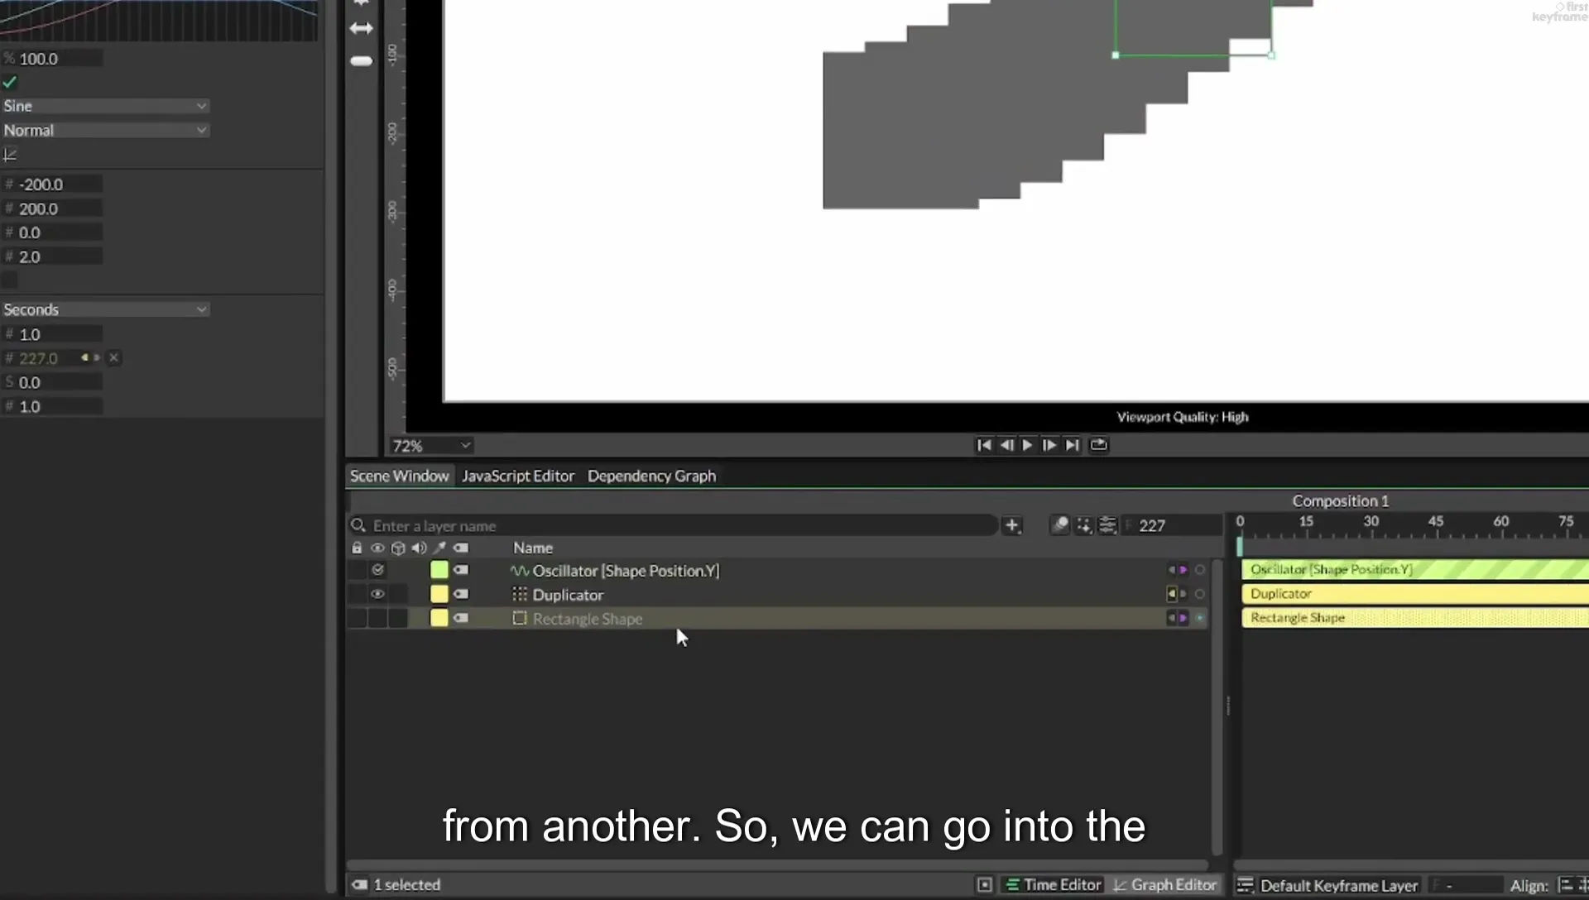Click the Duplicator bar in the timeline
Viewport: 1589px width, 900px height.
coord(1414,594)
